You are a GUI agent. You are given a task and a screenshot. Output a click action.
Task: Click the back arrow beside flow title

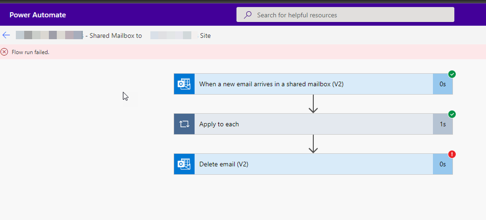[x=6, y=36]
